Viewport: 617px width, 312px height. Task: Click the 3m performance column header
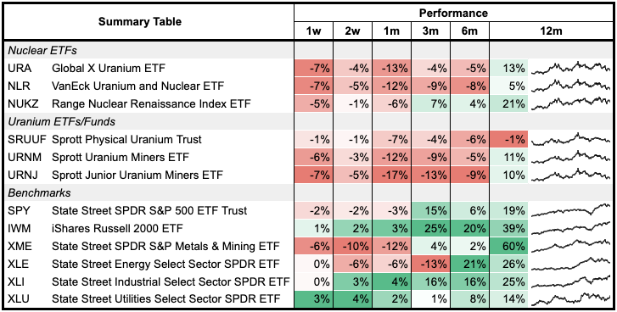point(430,31)
